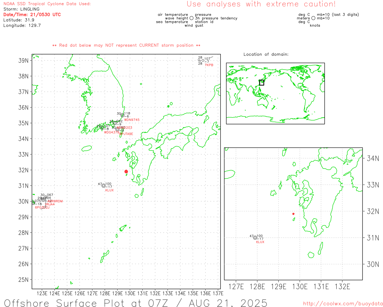Click the red VRJA4 station label
This screenshot has height=307, width=383.
[50, 204]
